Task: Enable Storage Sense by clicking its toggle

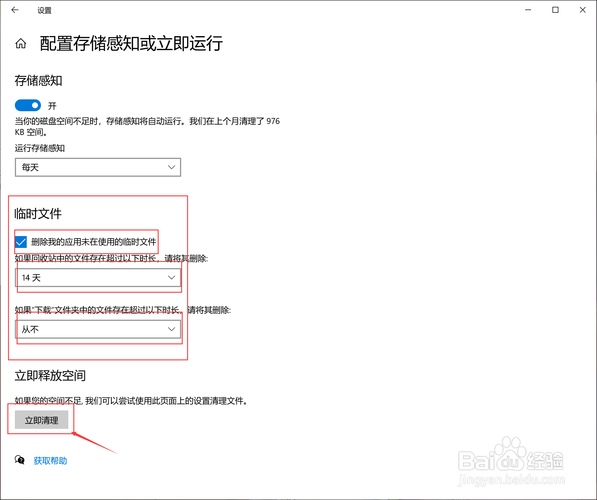Action: coord(28,105)
